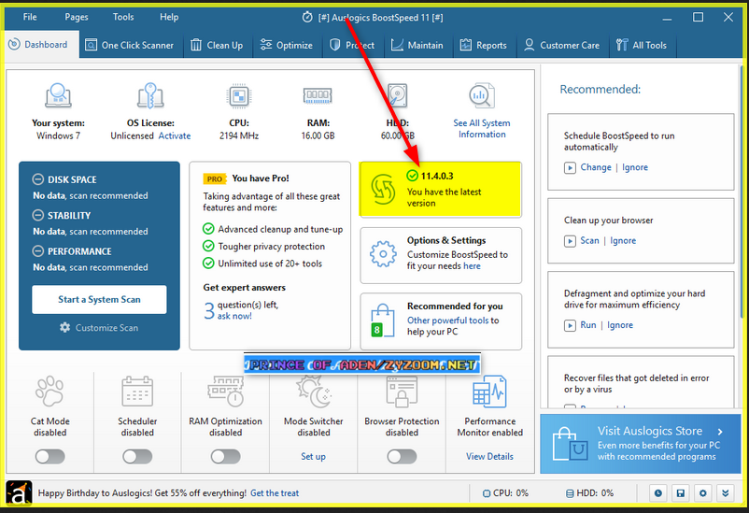Open the File menu
This screenshot has height=513, width=749.
30,17
